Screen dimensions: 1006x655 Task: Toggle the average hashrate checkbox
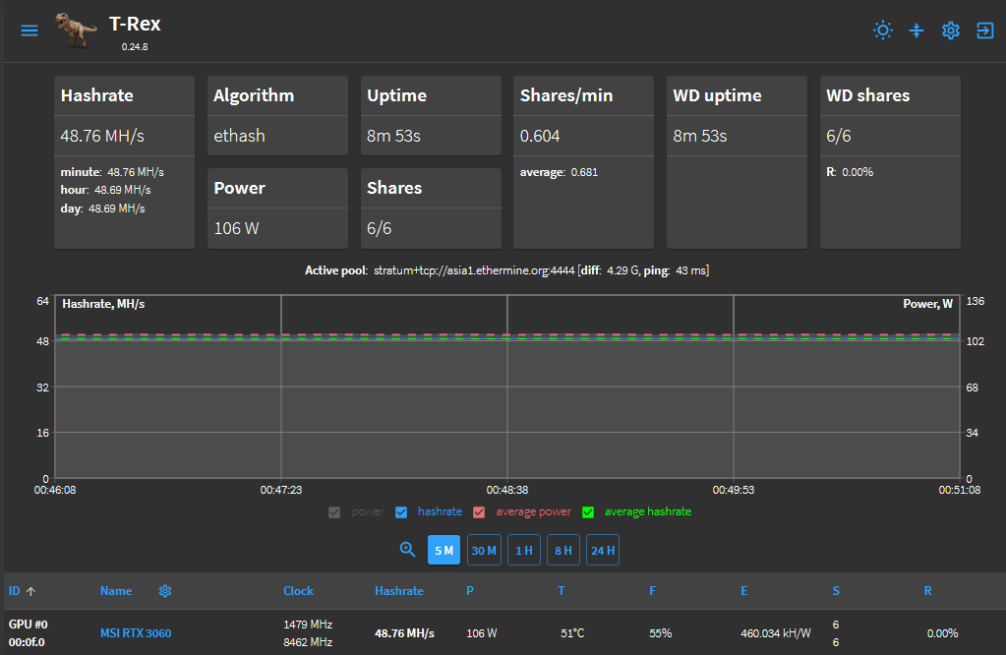pos(588,512)
